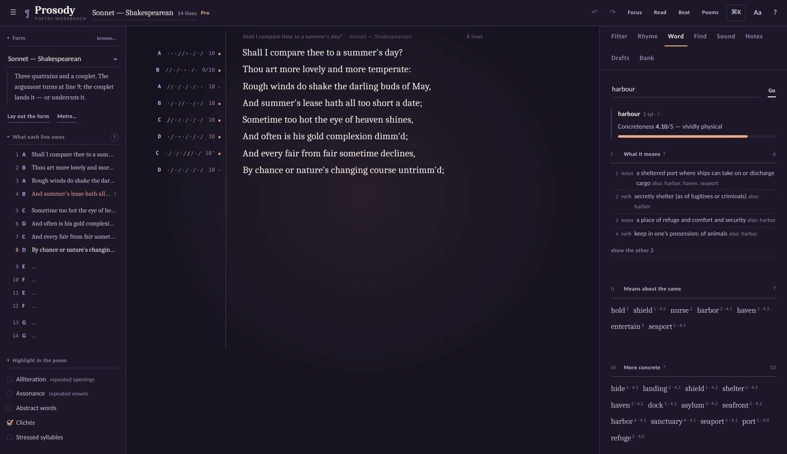Screen dimensions: 787x454
Task: Click Go next to the word search
Action: tap(771, 91)
